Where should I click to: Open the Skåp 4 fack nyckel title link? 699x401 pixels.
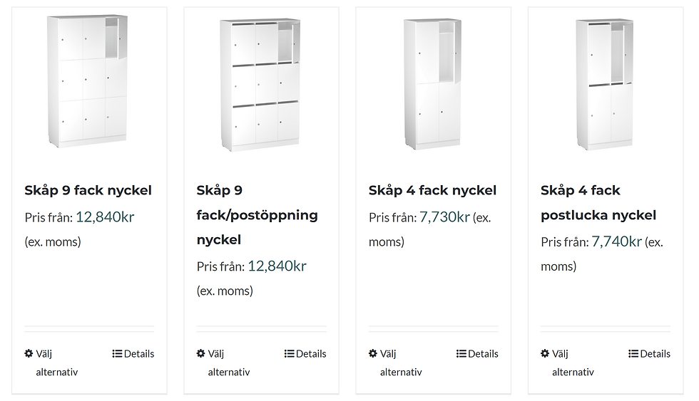click(432, 190)
